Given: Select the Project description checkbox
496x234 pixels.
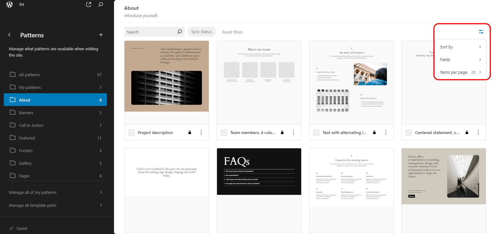Looking at the screenshot, I should pyautogui.click(x=131, y=132).
